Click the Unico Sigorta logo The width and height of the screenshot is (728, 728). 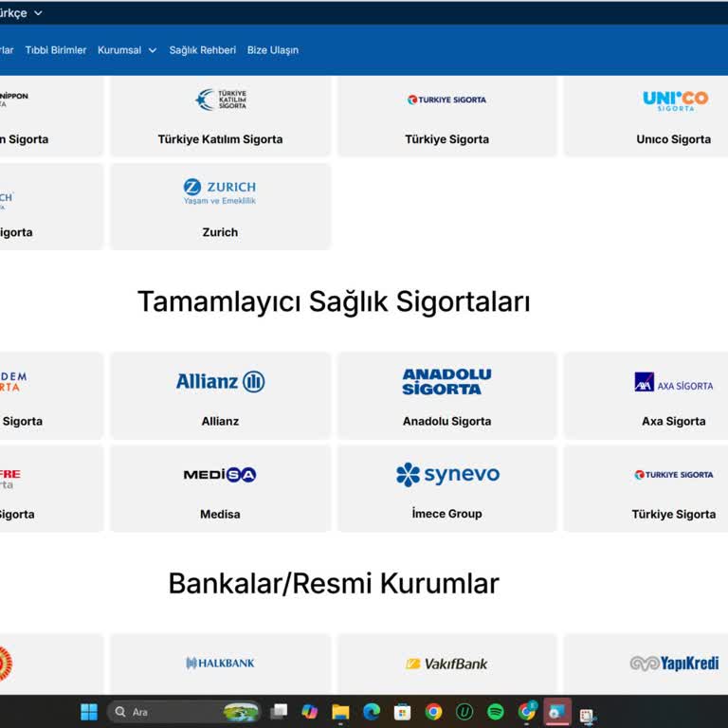coord(673,100)
